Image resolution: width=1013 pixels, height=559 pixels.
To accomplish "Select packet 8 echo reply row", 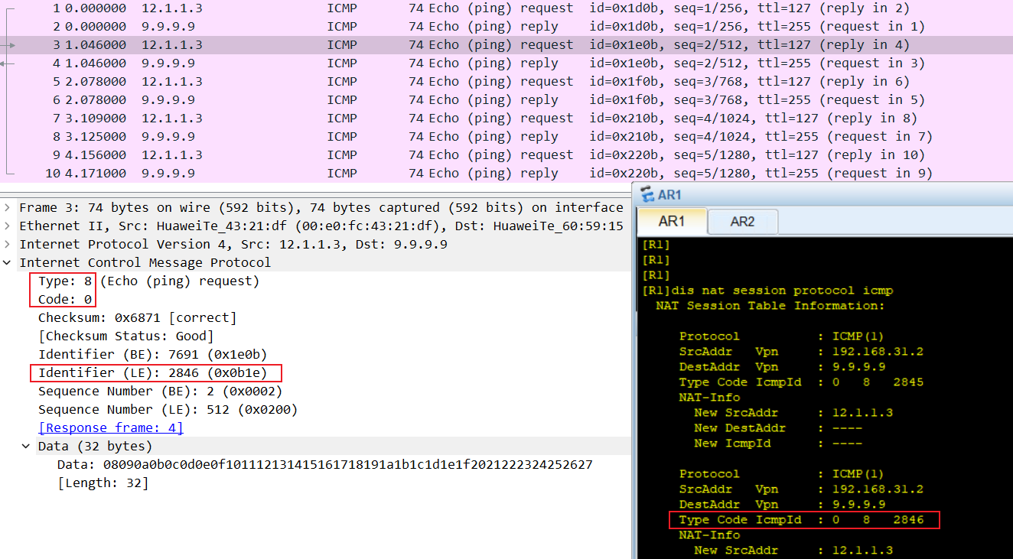I will 506,137.
